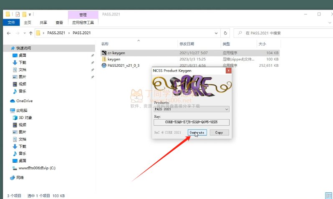Click the PASS2021_v21_0_3 installer icon

click(x=104, y=65)
